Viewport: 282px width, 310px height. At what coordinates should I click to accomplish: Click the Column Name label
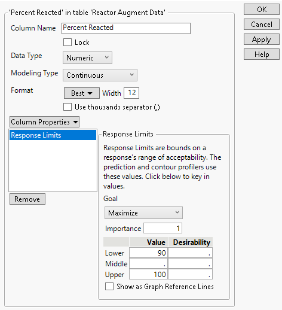click(33, 28)
